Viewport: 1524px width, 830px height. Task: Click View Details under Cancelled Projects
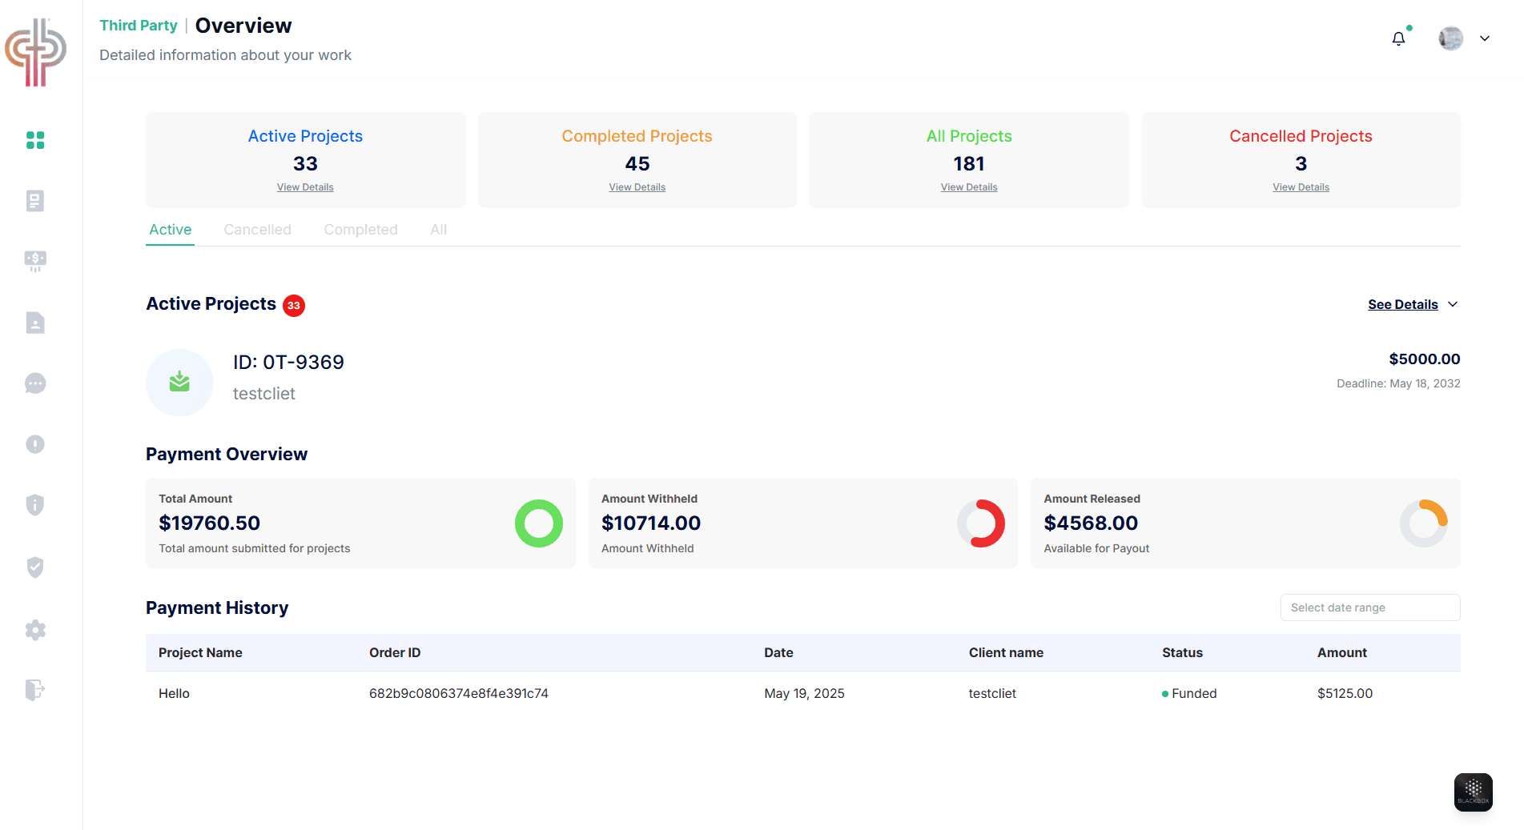(x=1300, y=186)
